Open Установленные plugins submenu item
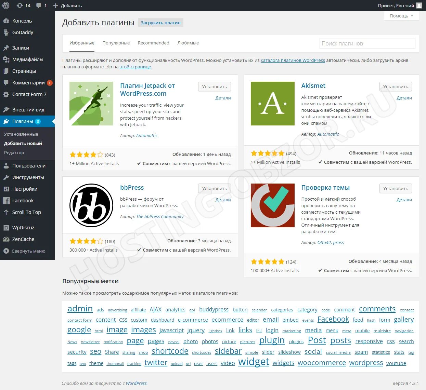Screen dimensions: 426x390 [21, 134]
